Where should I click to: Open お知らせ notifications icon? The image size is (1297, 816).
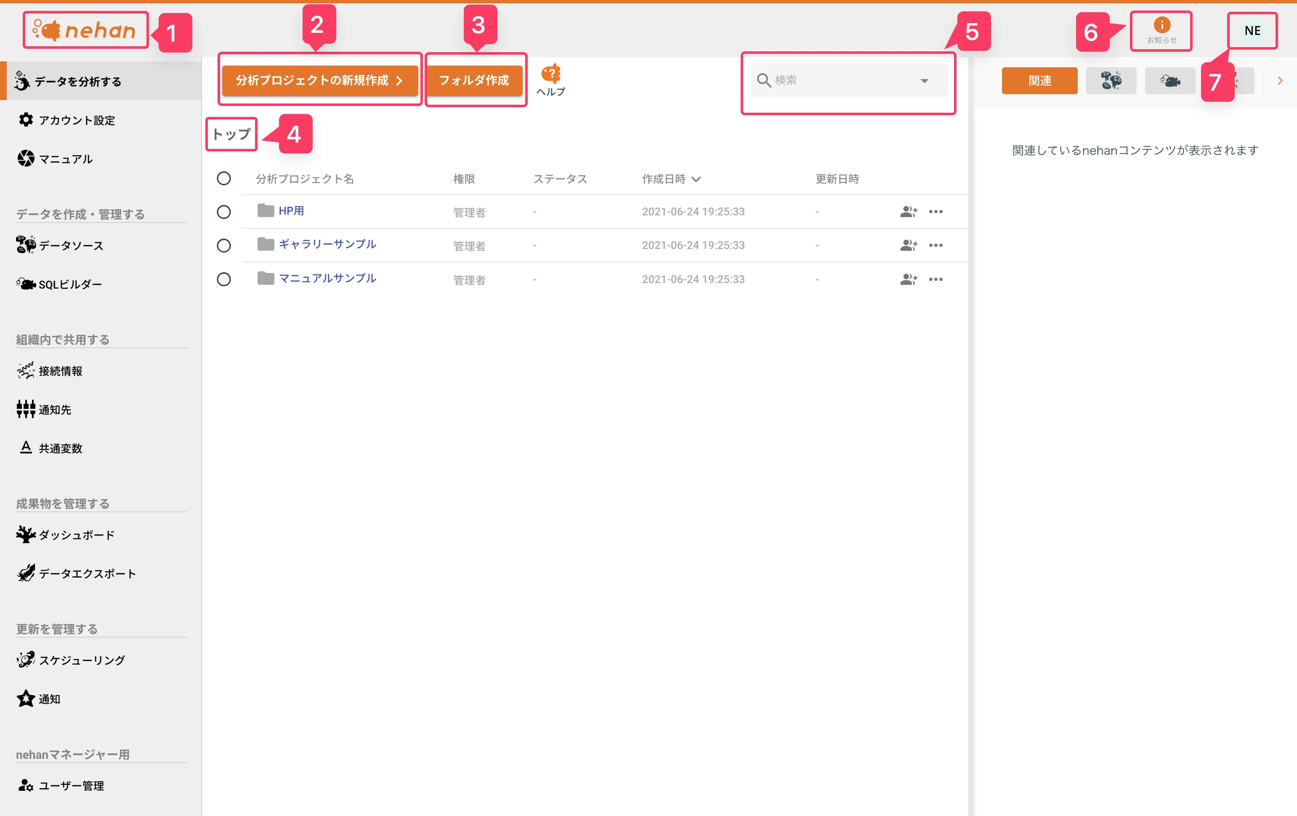(1161, 31)
